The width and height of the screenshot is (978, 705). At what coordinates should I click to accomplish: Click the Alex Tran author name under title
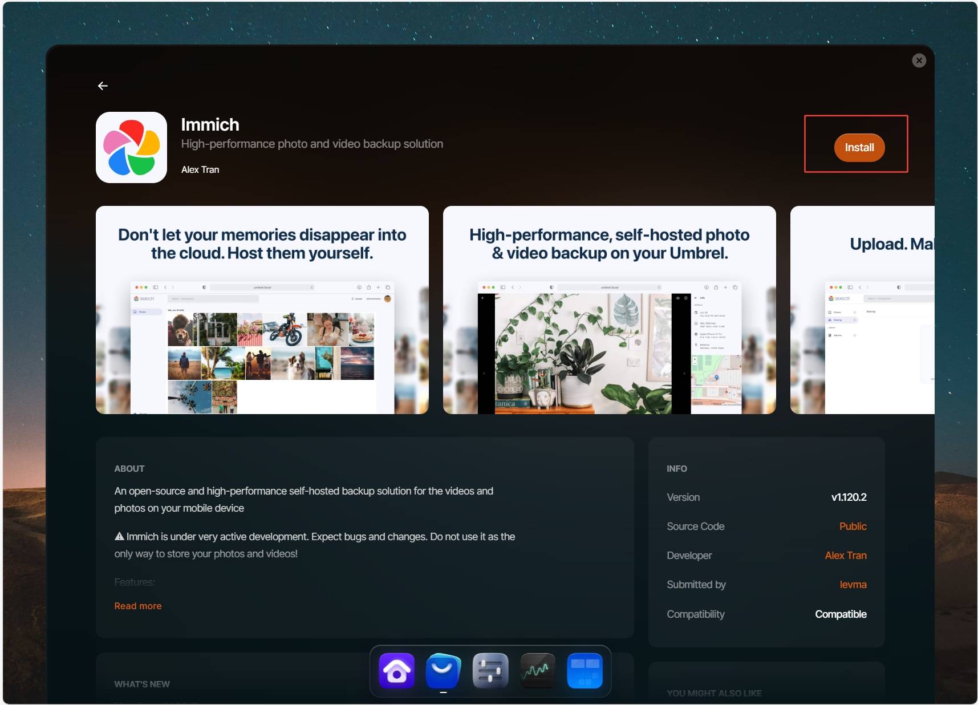click(x=200, y=169)
